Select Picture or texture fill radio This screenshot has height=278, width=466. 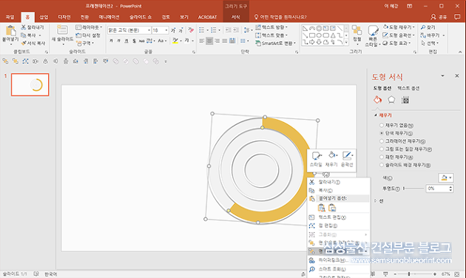382,149
